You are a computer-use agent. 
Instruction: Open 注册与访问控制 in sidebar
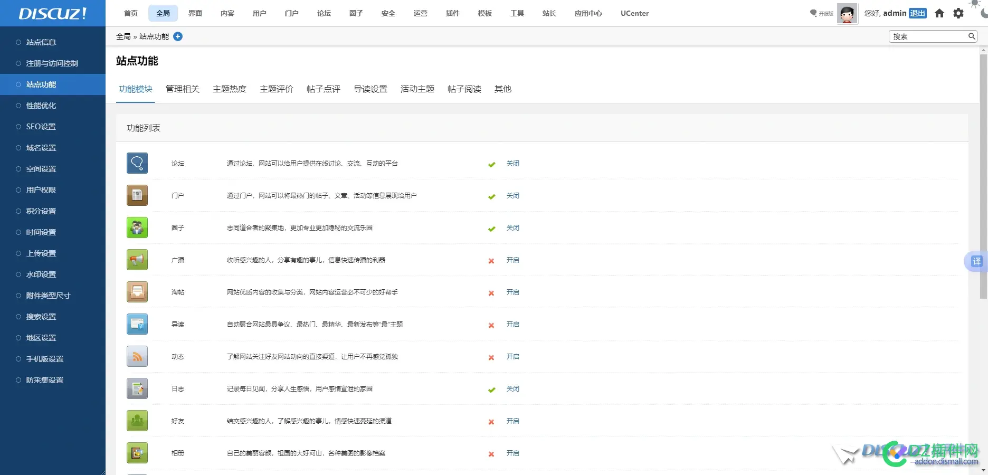click(x=53, y=63)
